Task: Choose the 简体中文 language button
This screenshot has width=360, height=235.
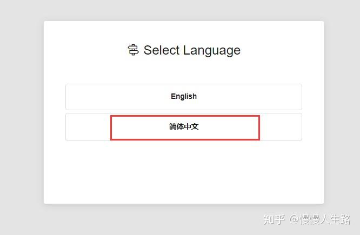Action: tap(184, 127)
